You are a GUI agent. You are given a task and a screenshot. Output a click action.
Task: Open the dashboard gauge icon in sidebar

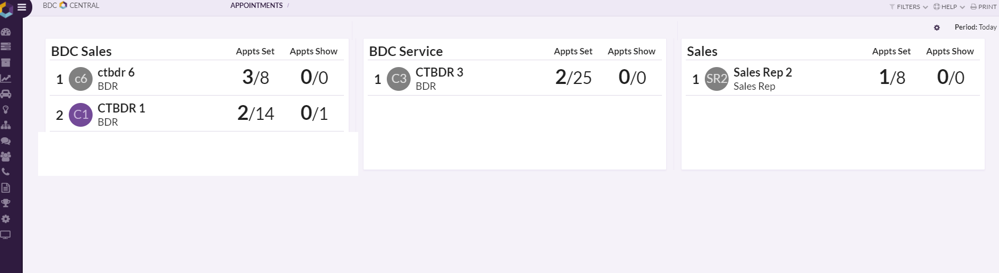tap(6, 32)
